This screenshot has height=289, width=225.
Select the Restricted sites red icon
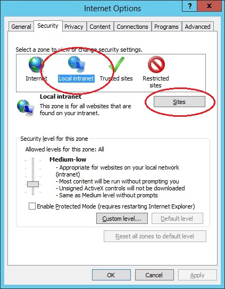pos(156,65)
